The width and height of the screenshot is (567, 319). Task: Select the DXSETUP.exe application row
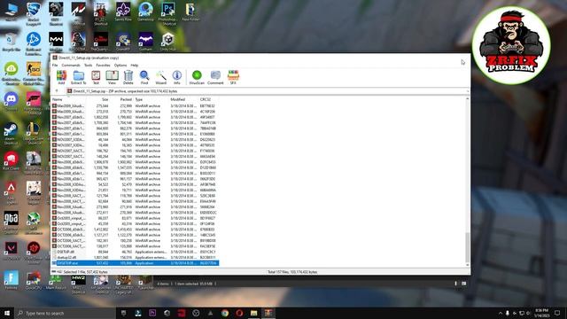(x=136, y=263)
